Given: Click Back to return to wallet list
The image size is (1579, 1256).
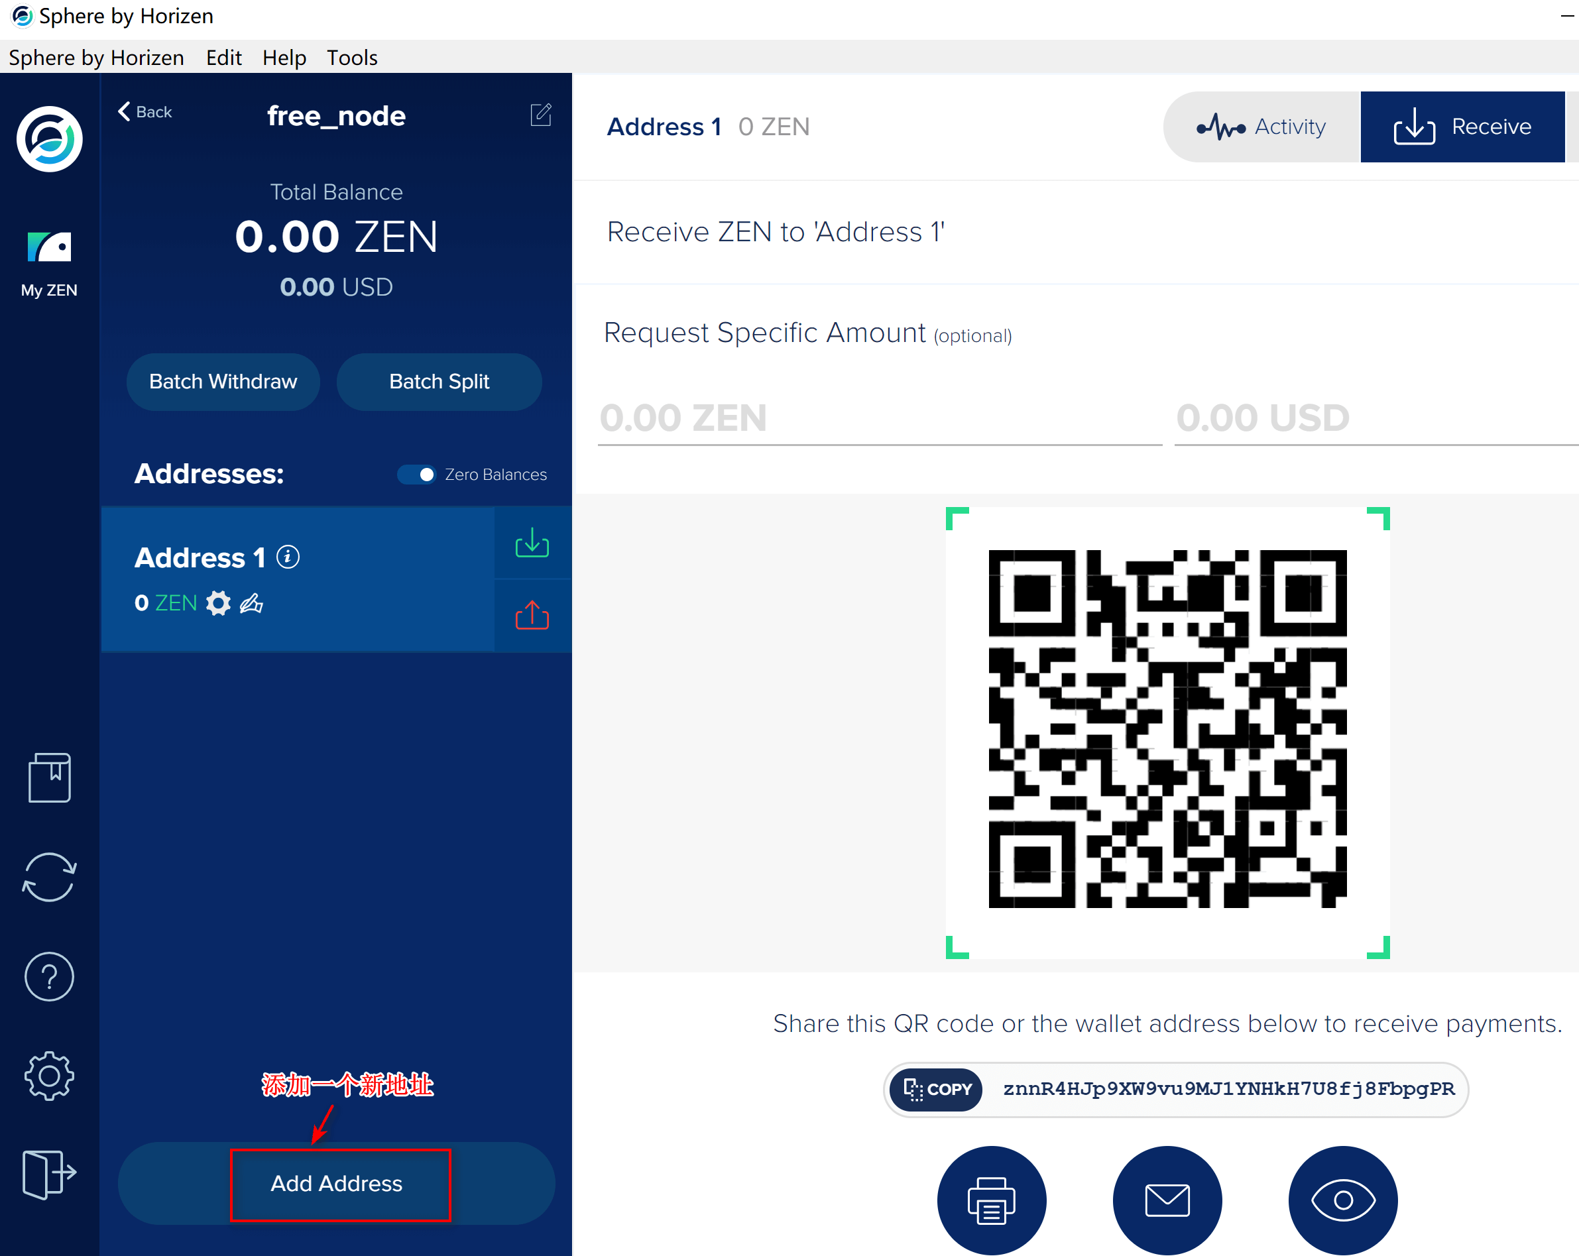Looking at the screenshot, I should (x=144, y=111).
